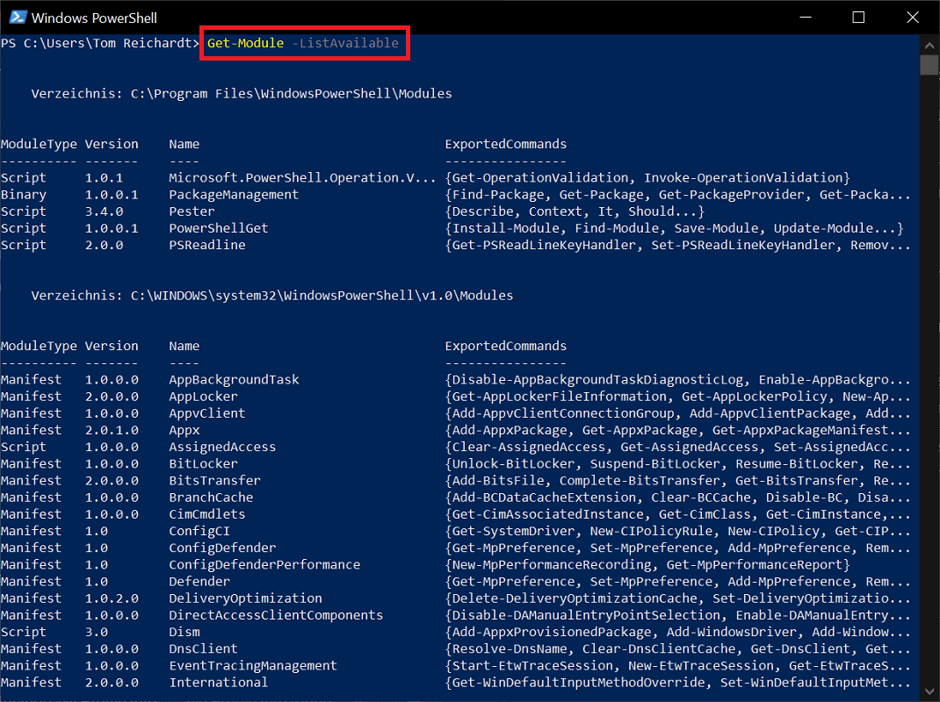Click the Get-OperationValidation exported commands entry
The width and height of the screenshot is (940, 702).
[x=647, y=178]
